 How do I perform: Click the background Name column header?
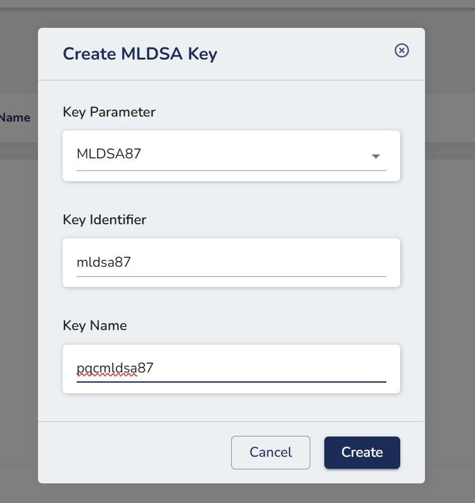pyautogui.click(x=15, y=117)
